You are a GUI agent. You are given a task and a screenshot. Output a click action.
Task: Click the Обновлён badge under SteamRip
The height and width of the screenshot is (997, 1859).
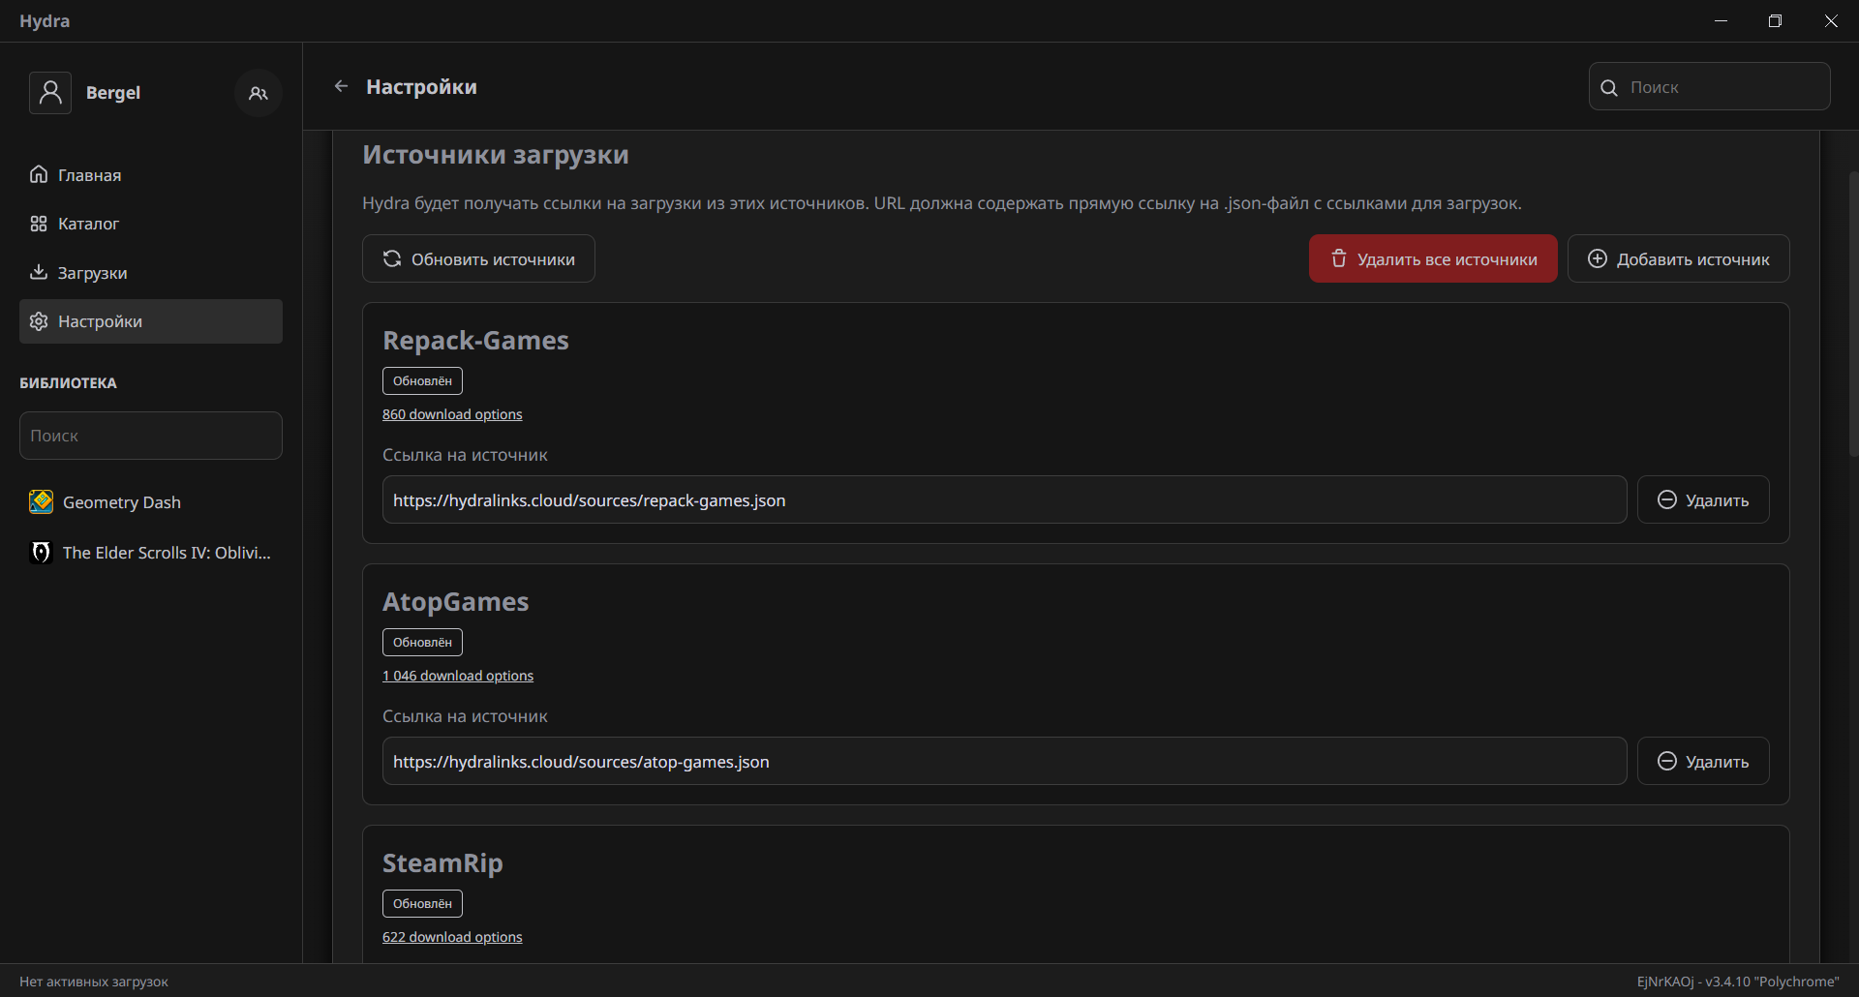[422, 903]
